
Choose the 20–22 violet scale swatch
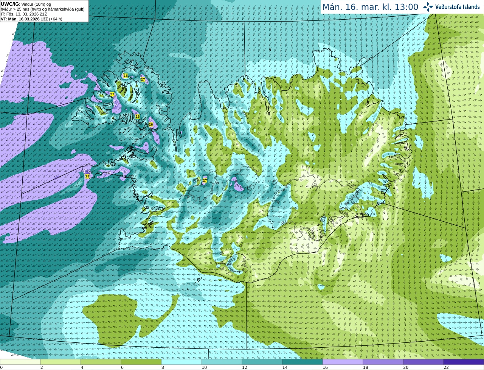pos(423,362)
